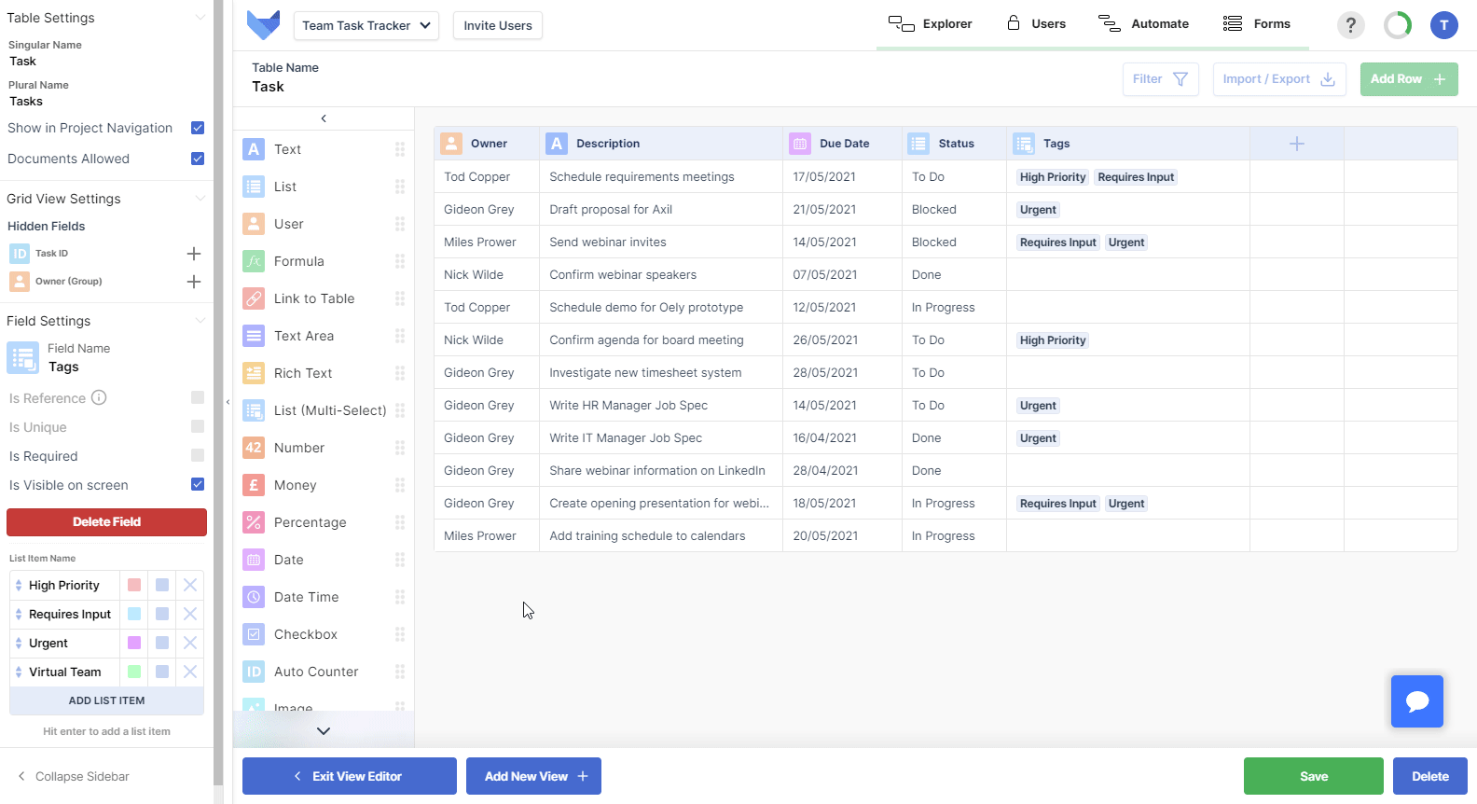Delete the Virtual Team list item
The image size is (1477, 804).
coord(190,672)
